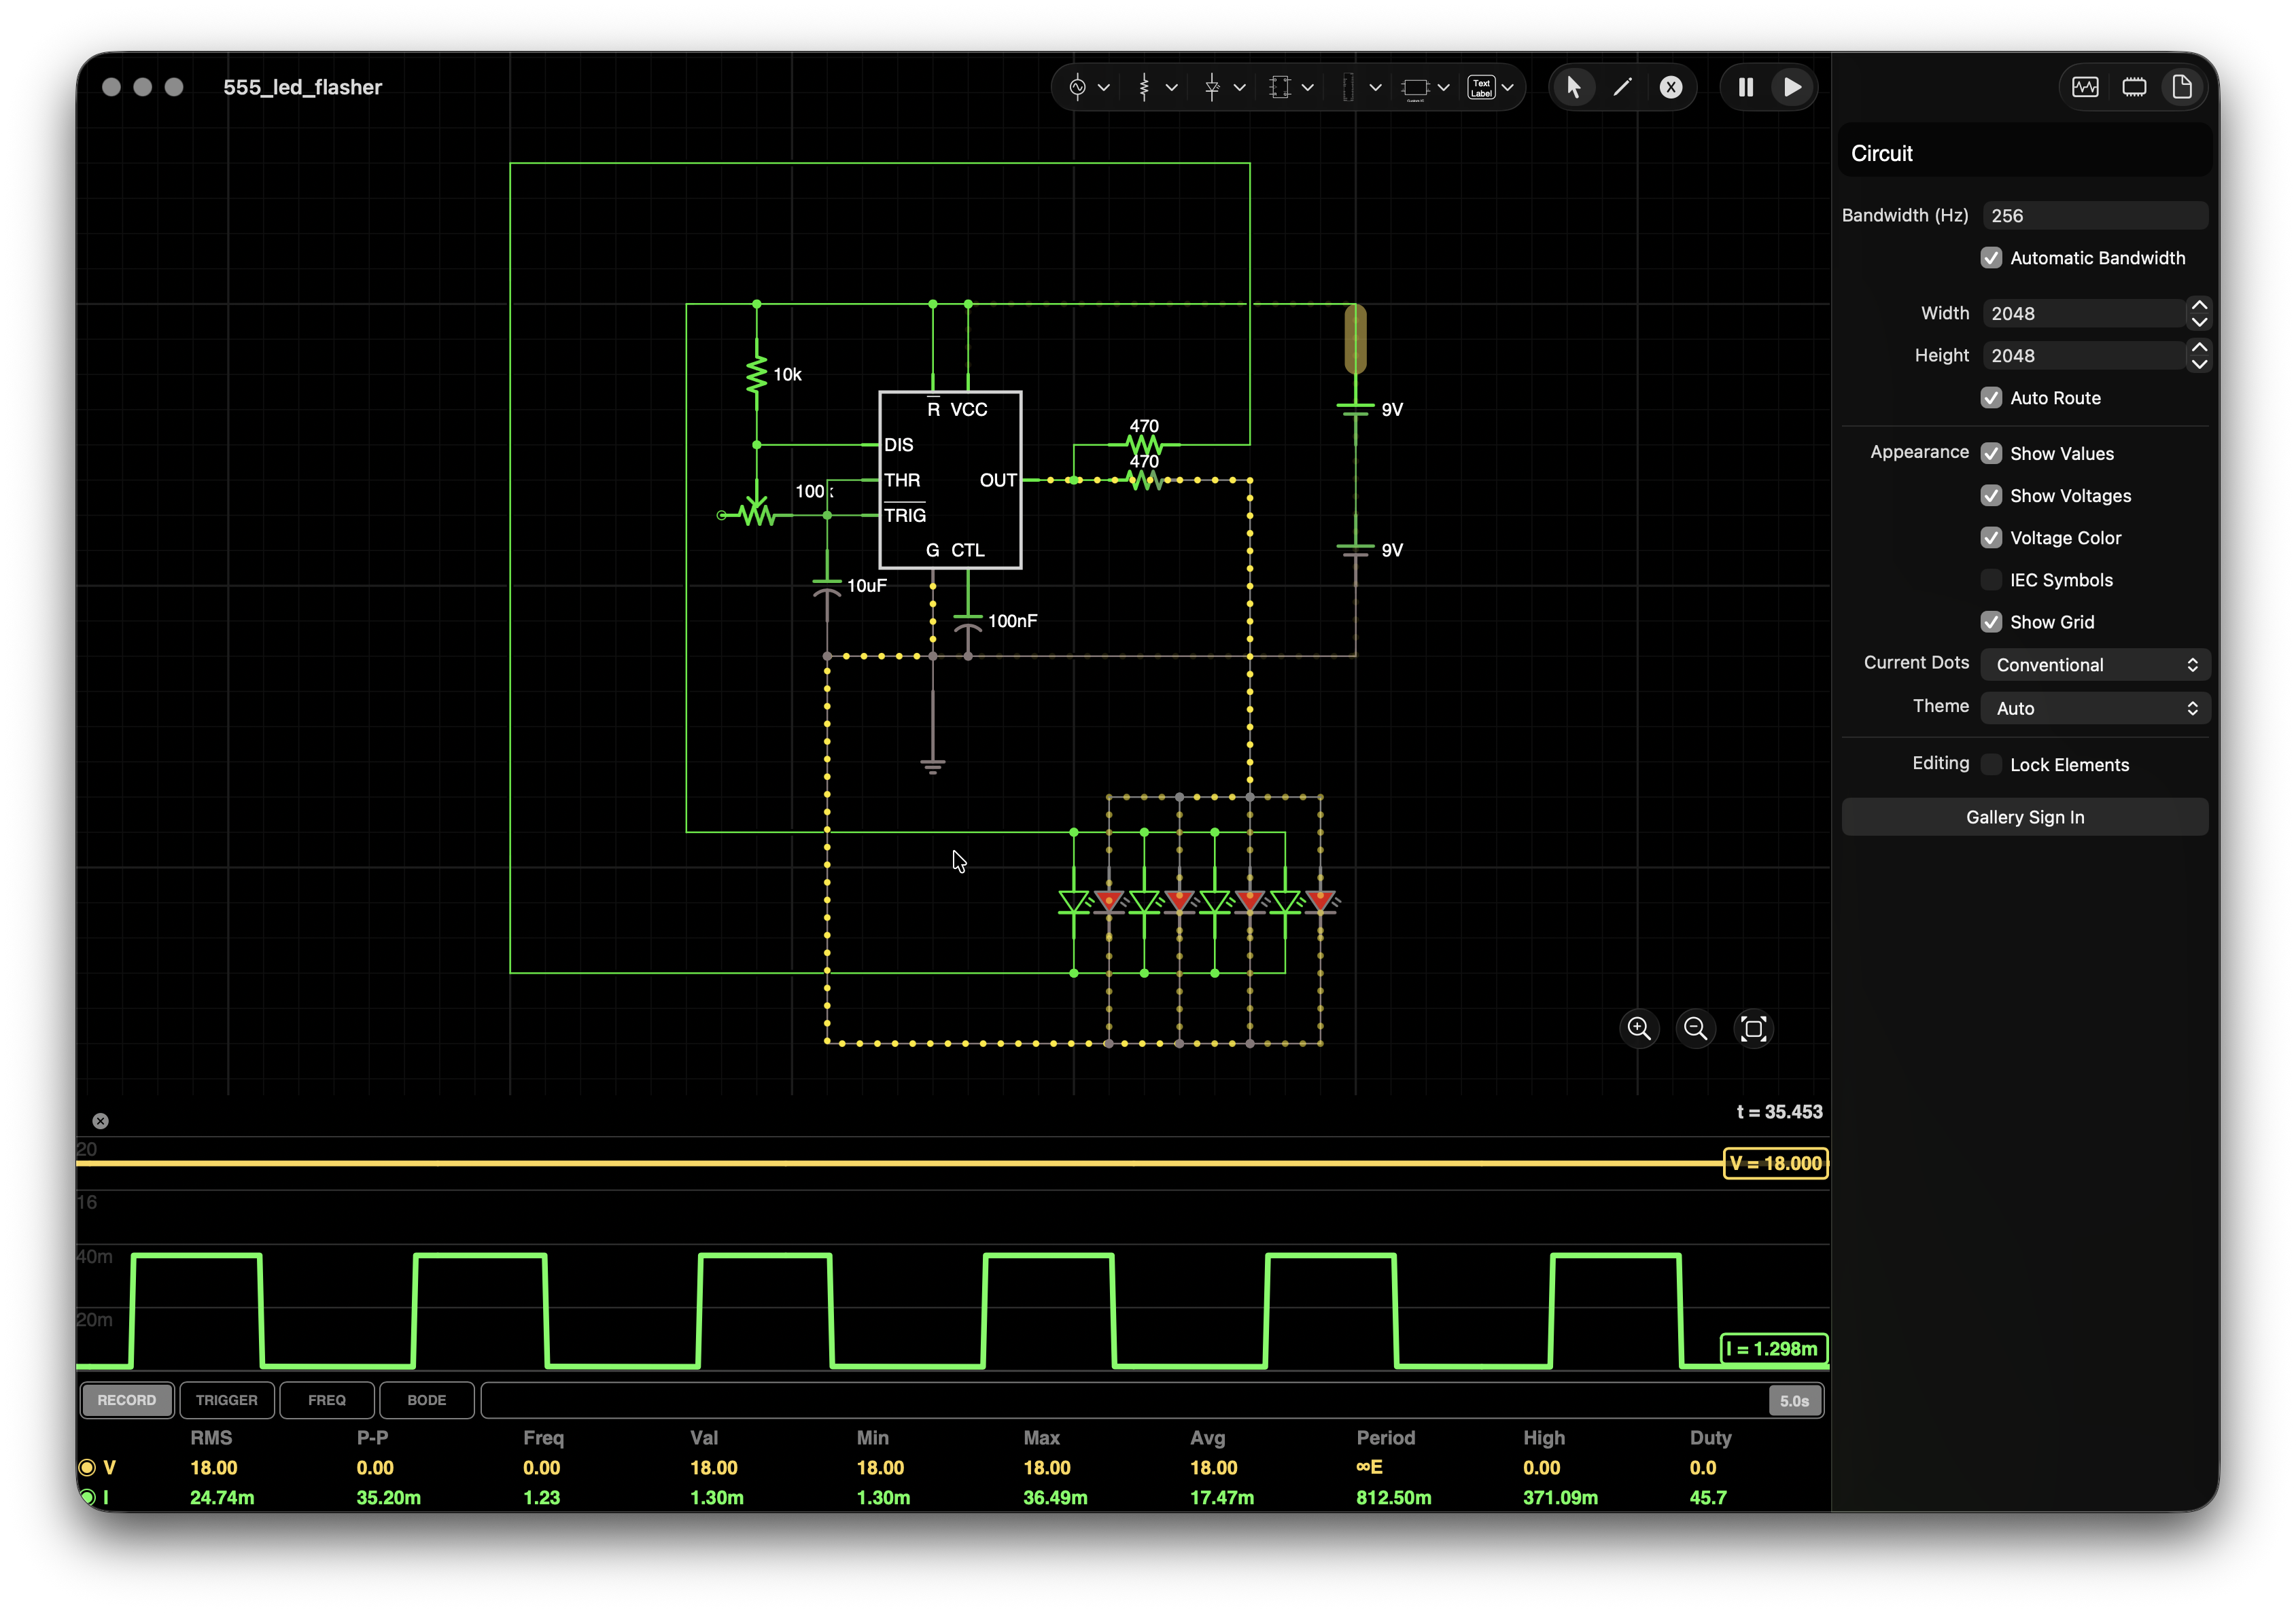Close the scope panel with the X
This screenshot has width=2296, height=1613.
(100, 1121)
